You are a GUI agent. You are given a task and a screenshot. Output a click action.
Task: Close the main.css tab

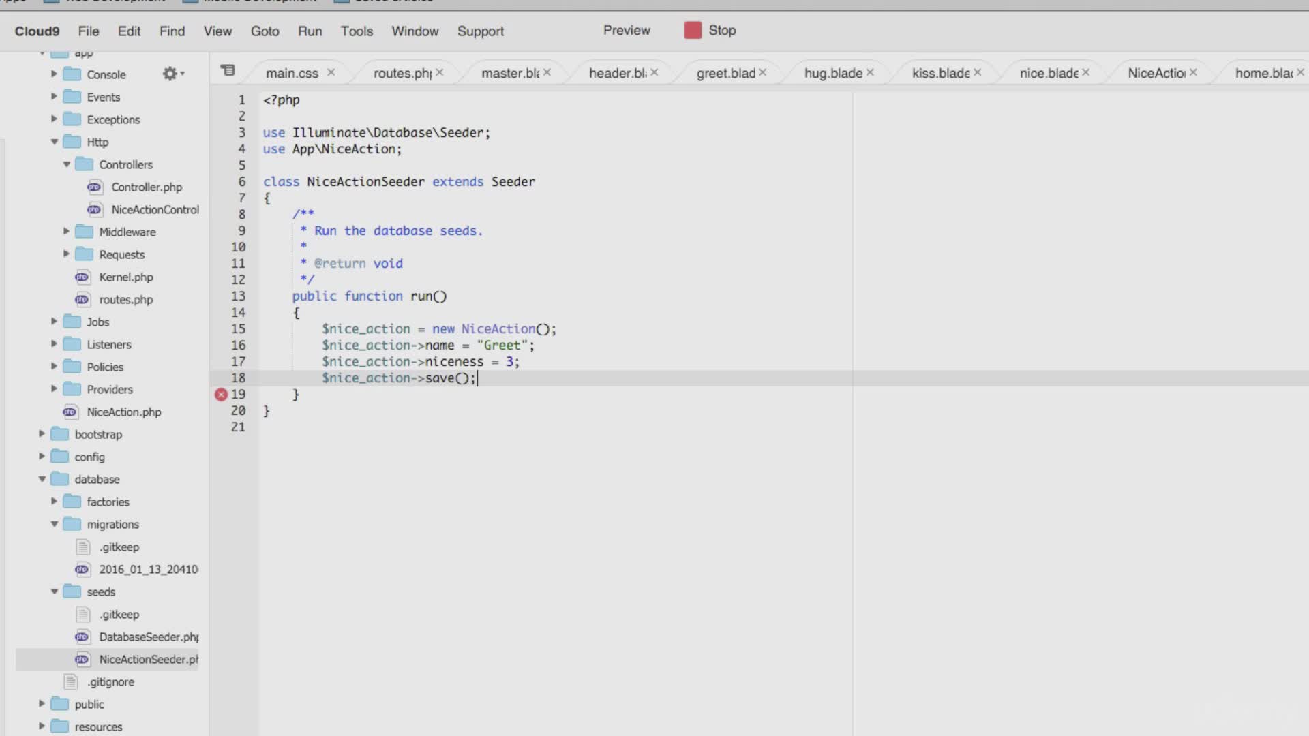[x=331, y=72]
